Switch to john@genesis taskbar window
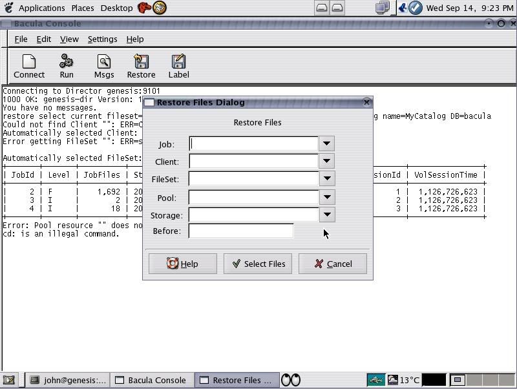Image resolution: width=517 pixels, height=389 pixels. pyautogui.click(x=68, y=380)
